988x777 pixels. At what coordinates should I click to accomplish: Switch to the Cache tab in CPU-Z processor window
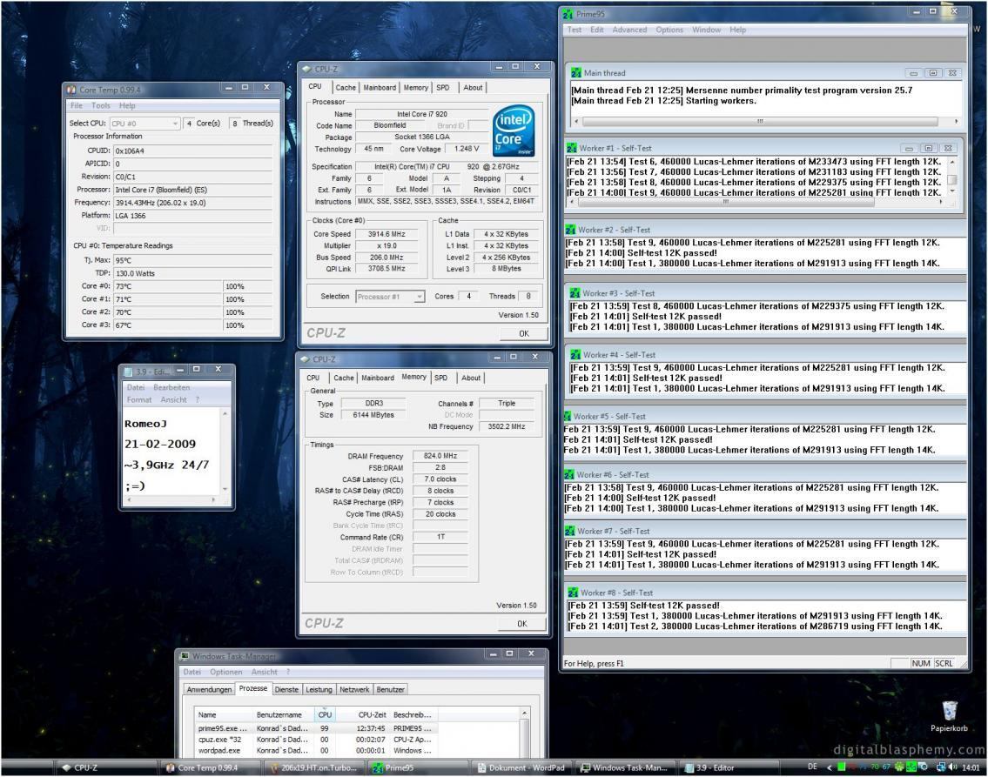(x=346, y=88)
